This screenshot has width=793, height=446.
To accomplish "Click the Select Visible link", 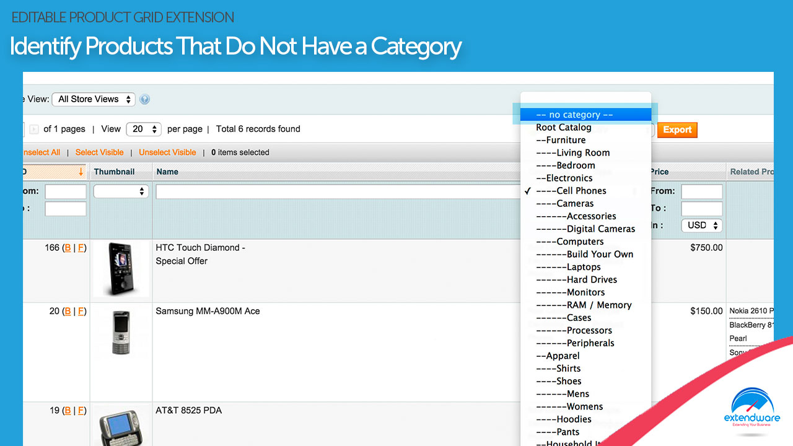I will tap(99, 152).
